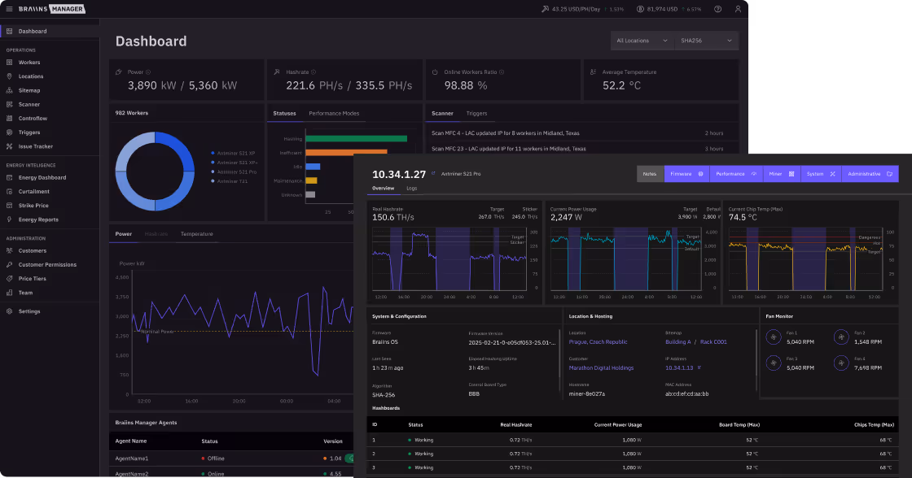This screenshot has height=478, width=912.
Task: Click the Settings gear icon
Action: pos(9,311)
